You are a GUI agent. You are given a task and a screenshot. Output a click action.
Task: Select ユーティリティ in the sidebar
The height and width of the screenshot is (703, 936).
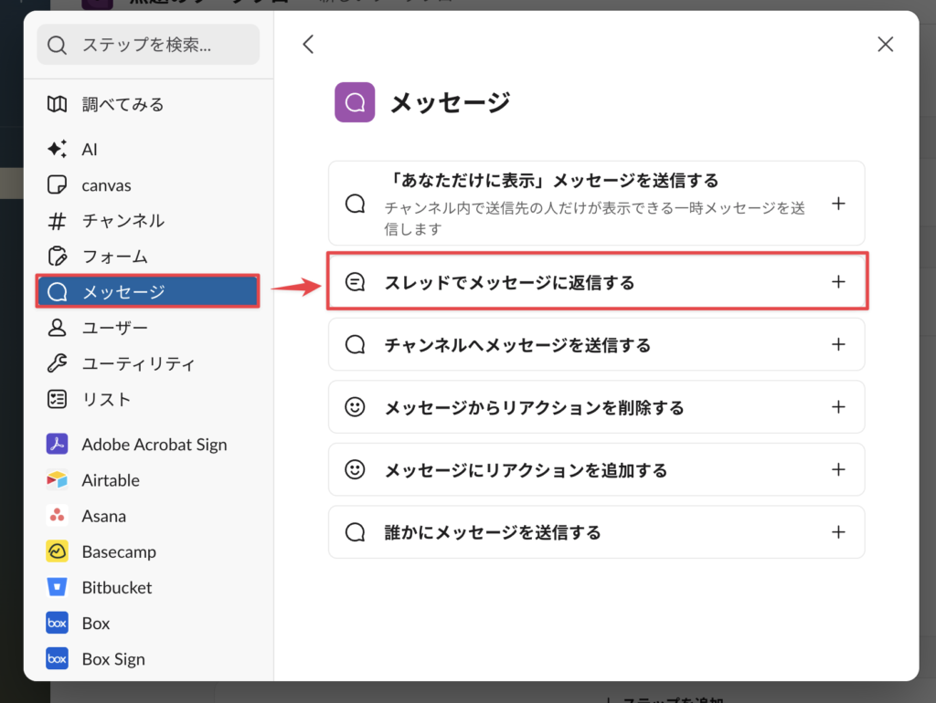[x=138, y=363]
